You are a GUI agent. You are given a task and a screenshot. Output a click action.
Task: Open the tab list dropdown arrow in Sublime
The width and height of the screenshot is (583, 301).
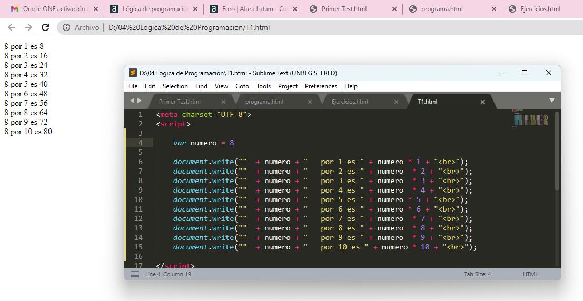[x=552, y=101]
